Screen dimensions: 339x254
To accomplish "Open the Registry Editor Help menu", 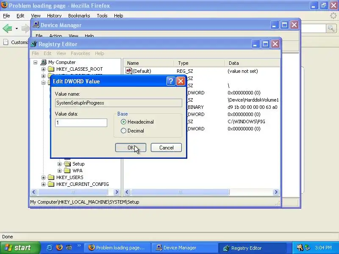I will [100, 53].
